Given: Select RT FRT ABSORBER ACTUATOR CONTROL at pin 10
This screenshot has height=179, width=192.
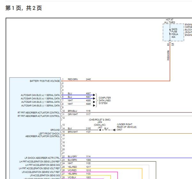Looking at the screenshot, I should click(39, 113).
